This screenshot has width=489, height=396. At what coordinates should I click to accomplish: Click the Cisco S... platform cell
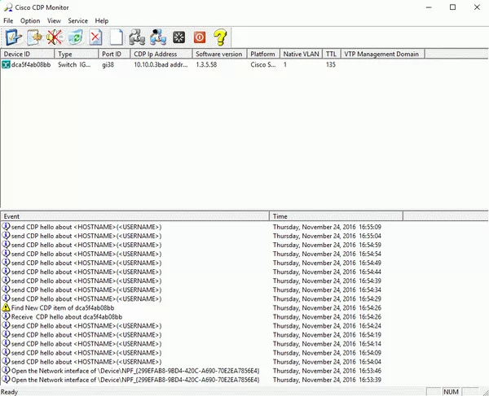click(263, 65)
